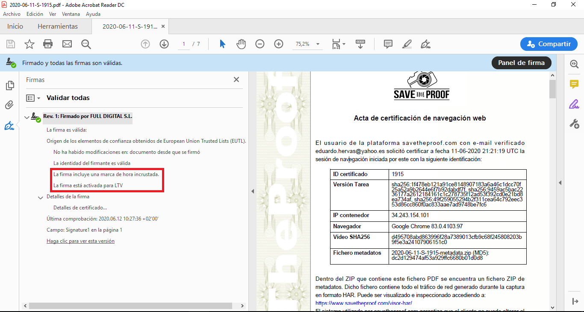
Task: Open page thumbnails panel icon
Action: coord(9,86)
